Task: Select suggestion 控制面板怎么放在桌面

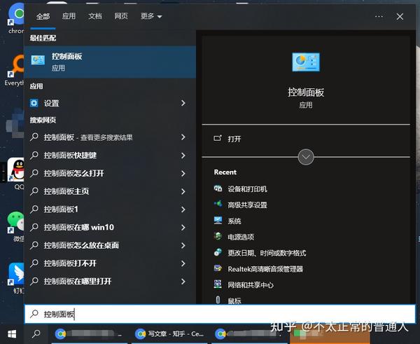Action: pyautogui.click(x=81, y=245)
